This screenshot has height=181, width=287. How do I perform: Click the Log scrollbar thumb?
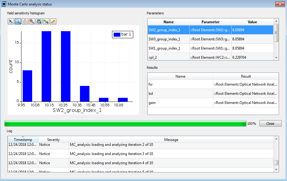276,163
